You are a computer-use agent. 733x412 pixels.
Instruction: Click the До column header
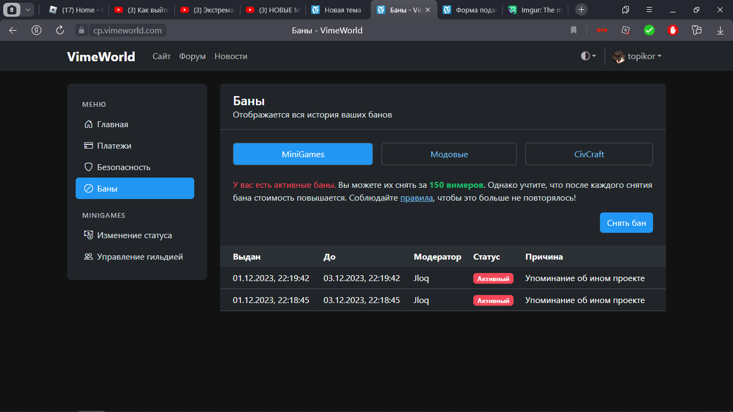coord(329,257)
